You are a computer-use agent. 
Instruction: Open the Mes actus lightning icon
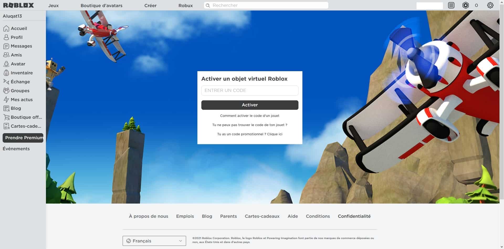coord(6,100)
